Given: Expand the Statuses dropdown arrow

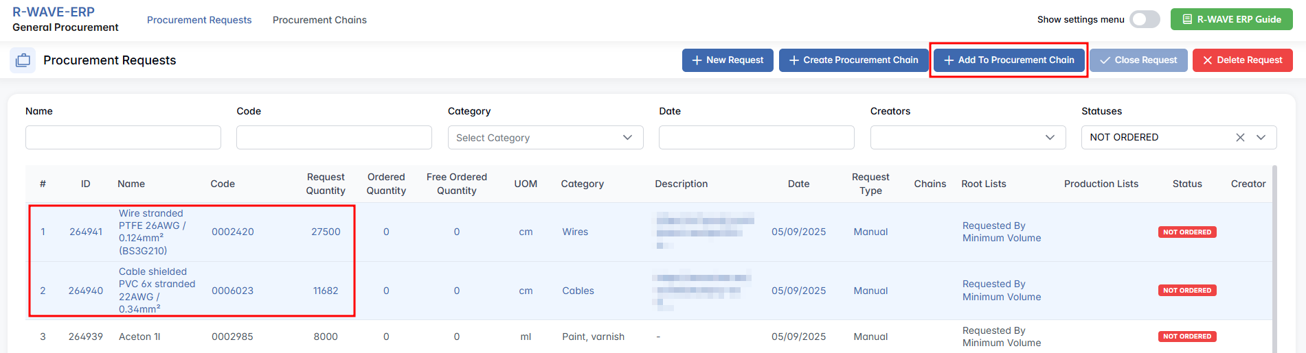Looking at the screenshot, I should coord(1261,137).
